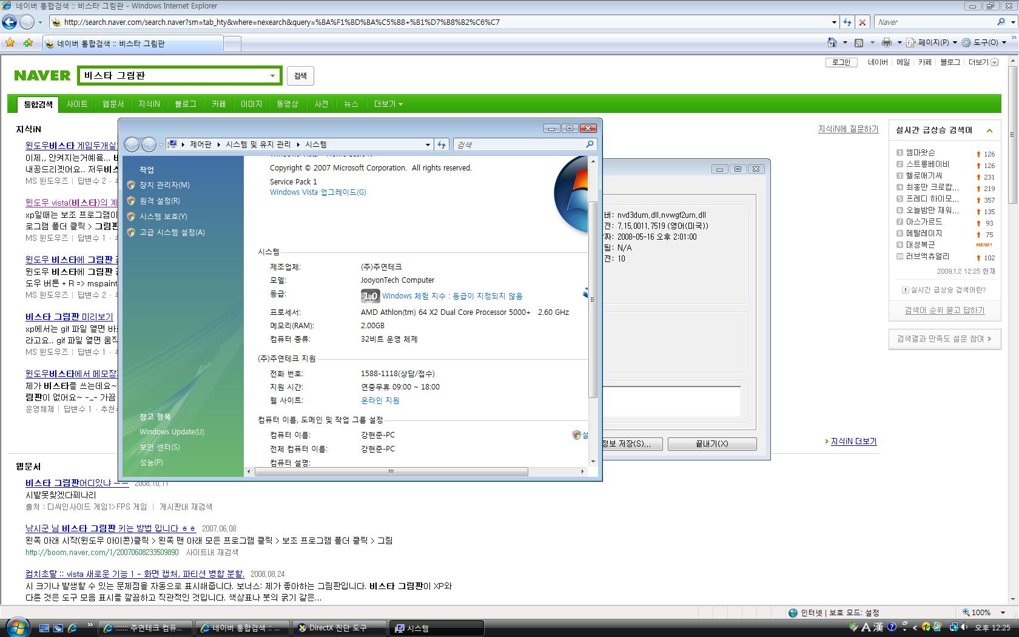Click 지식iN 더보기 link

853,442
